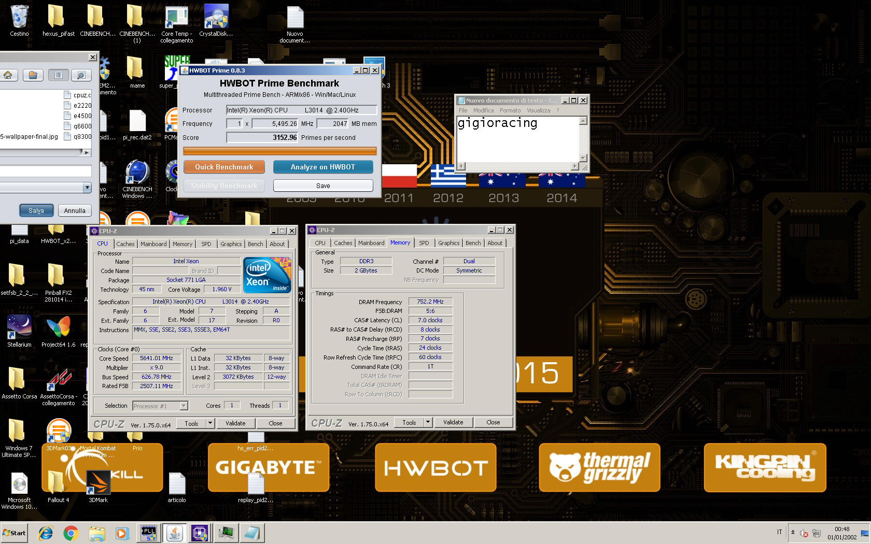Switch to CPU-Z taskbar item
The height and width of the screenshot is (544, 871).
200,533
